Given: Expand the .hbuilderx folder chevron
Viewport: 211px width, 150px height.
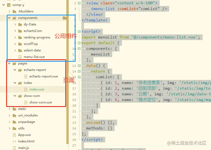Looking at the screenshot, I should coord(9,11).
